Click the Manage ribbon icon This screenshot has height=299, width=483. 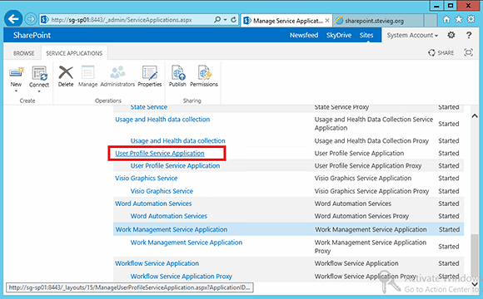pyautogui.click(x=87, y=73)
